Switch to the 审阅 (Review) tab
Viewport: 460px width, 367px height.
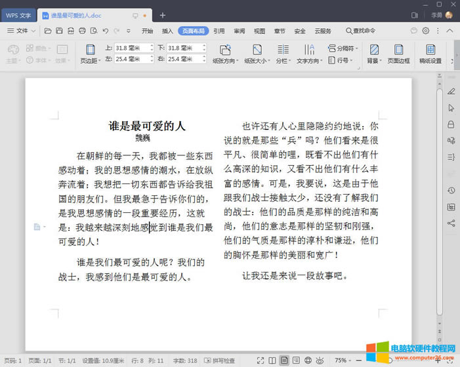coord(239,31)
